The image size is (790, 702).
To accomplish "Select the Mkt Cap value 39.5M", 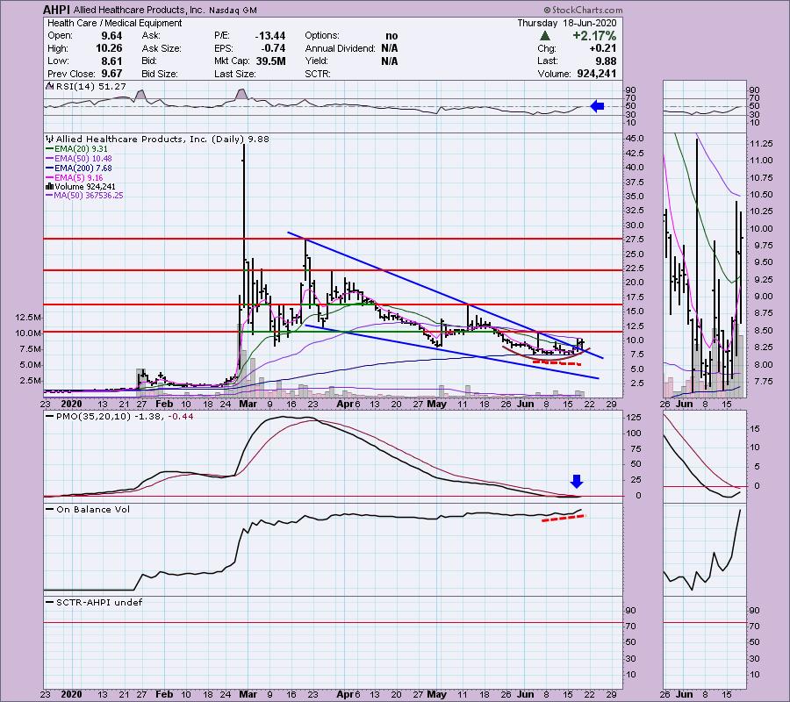I will tap(270, 61).
